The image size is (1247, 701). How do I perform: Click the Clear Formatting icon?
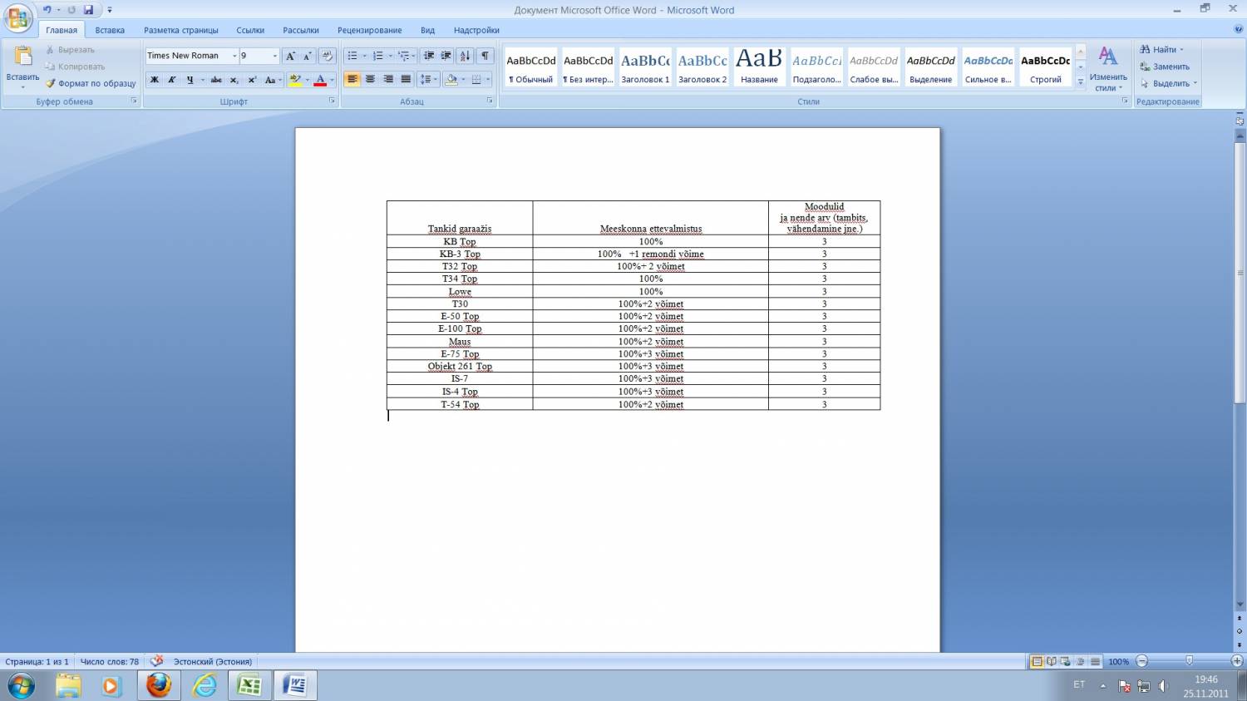(x=327, y=56)
